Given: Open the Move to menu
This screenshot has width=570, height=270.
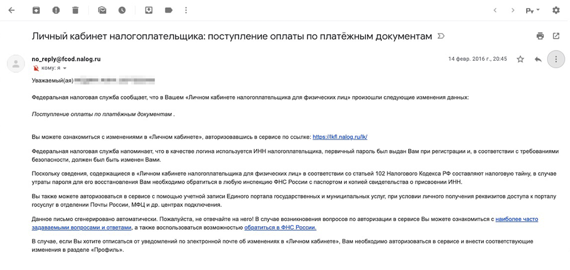Looking at the screenshot, I should [x=148, y=10].
